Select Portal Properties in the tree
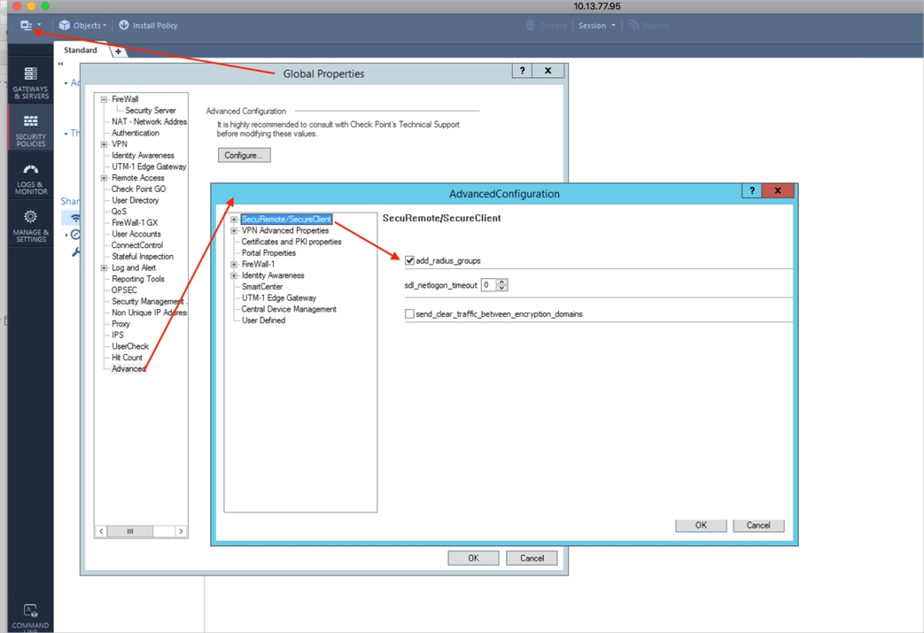Screen dimensions: 924x633 (268, 253)
